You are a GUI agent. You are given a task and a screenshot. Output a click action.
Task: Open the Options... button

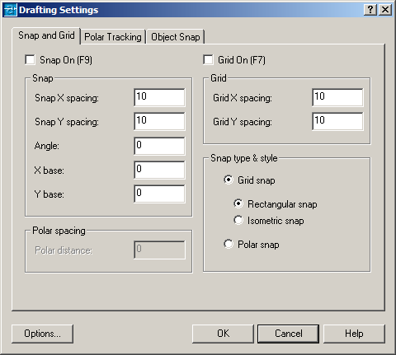pos(42,334)
